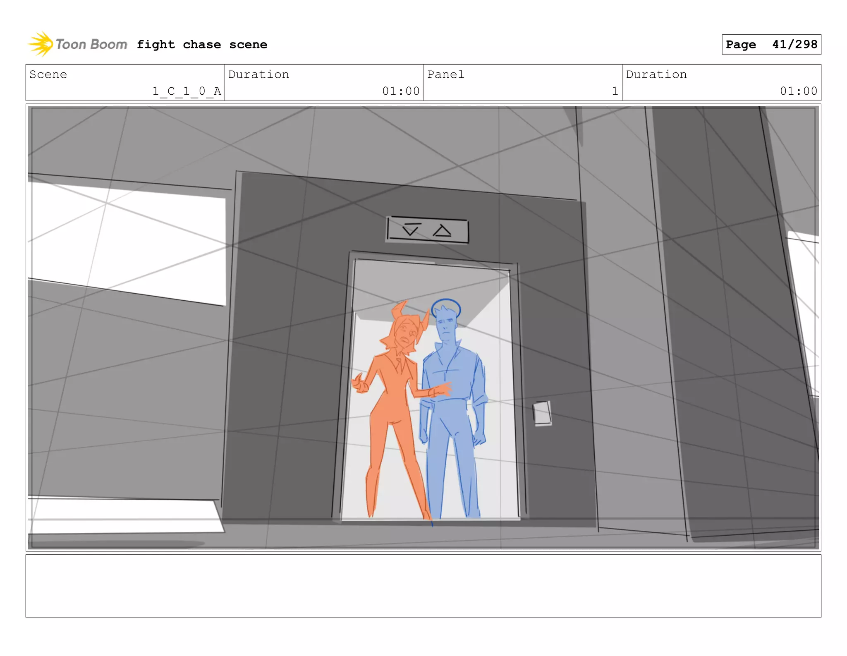
Task: Select the Panel header cell
Action: pos(445,74)
